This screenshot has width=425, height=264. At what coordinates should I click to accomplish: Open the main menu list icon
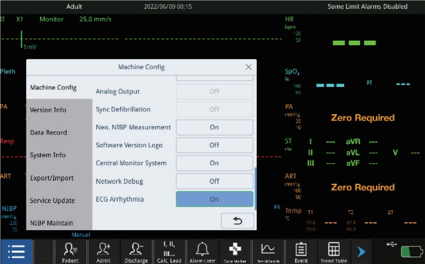click(x=16, y=251)
